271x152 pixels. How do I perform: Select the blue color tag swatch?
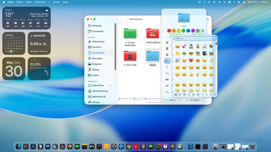point(188,31)
